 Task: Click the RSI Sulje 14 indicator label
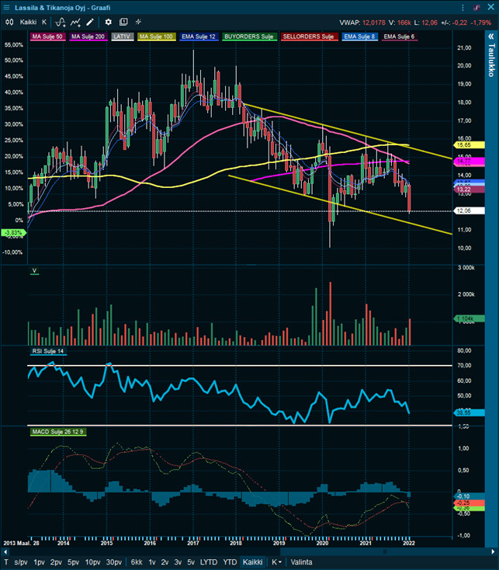47,352
